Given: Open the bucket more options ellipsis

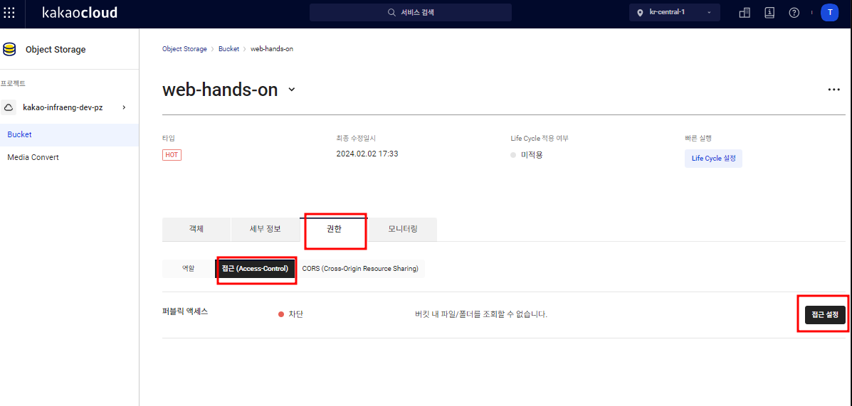Looking at the screenshot, I should (x=834, y=90).
